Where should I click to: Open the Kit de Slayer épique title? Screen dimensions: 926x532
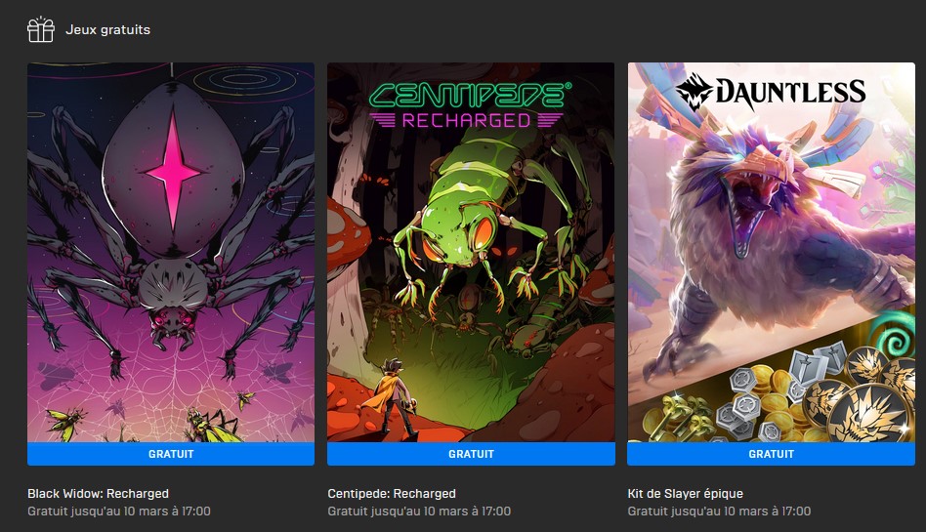tap(685, 493)
